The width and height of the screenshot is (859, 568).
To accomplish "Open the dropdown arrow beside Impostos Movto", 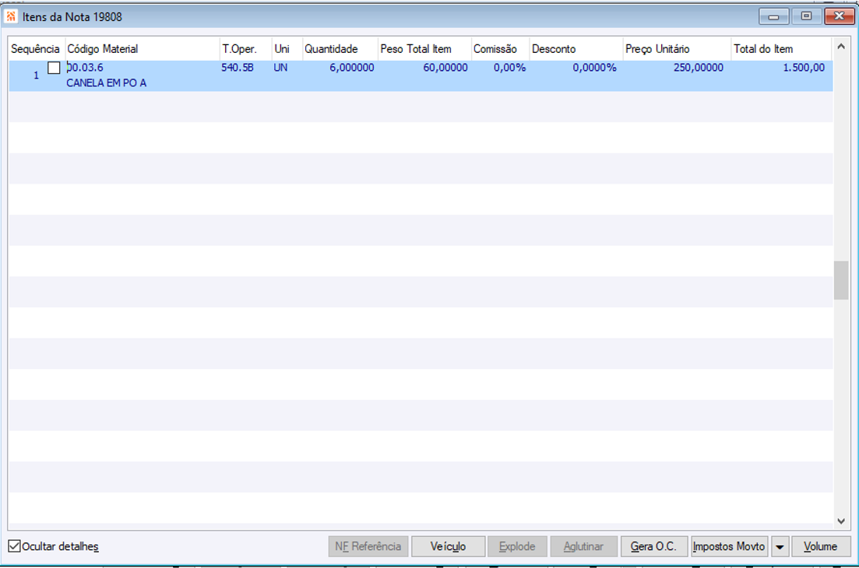I will click(780, 547).
